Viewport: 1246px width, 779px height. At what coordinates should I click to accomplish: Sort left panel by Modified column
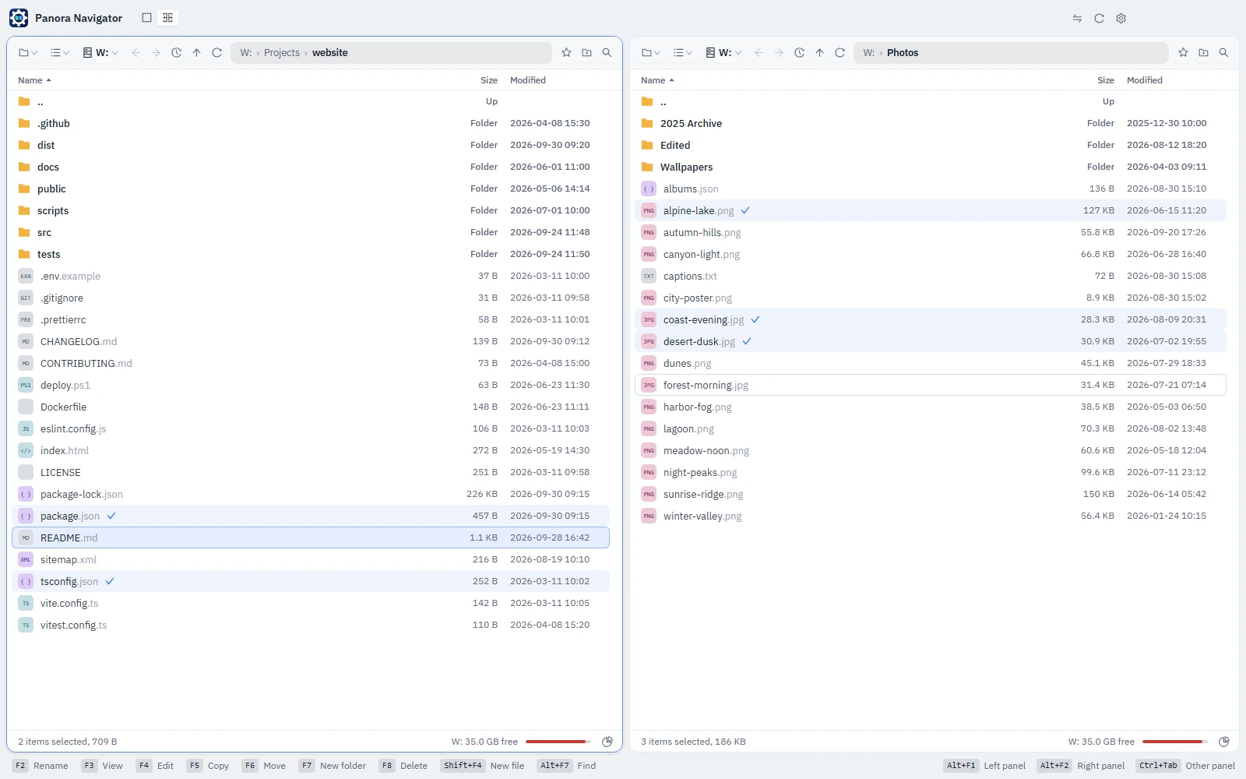[528, 80]
